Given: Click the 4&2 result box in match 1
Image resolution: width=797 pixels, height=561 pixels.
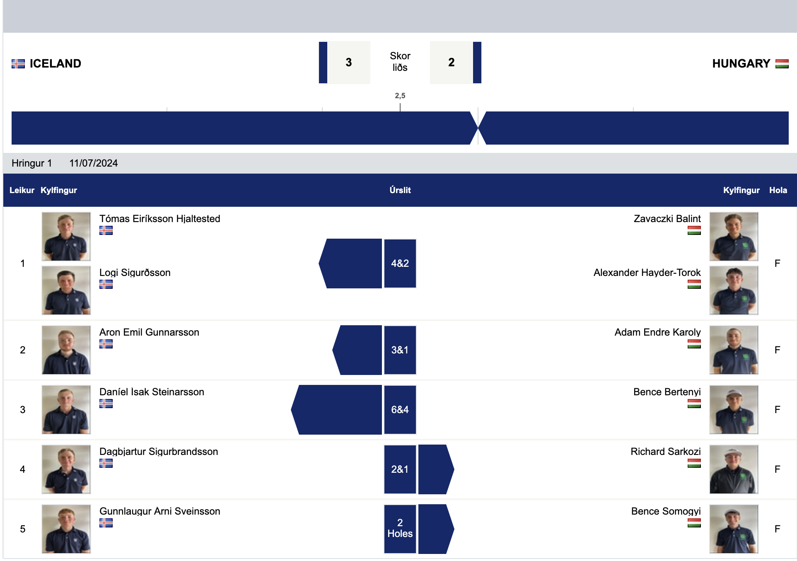Looking at the screenshot, I should [x=400, y=264].
